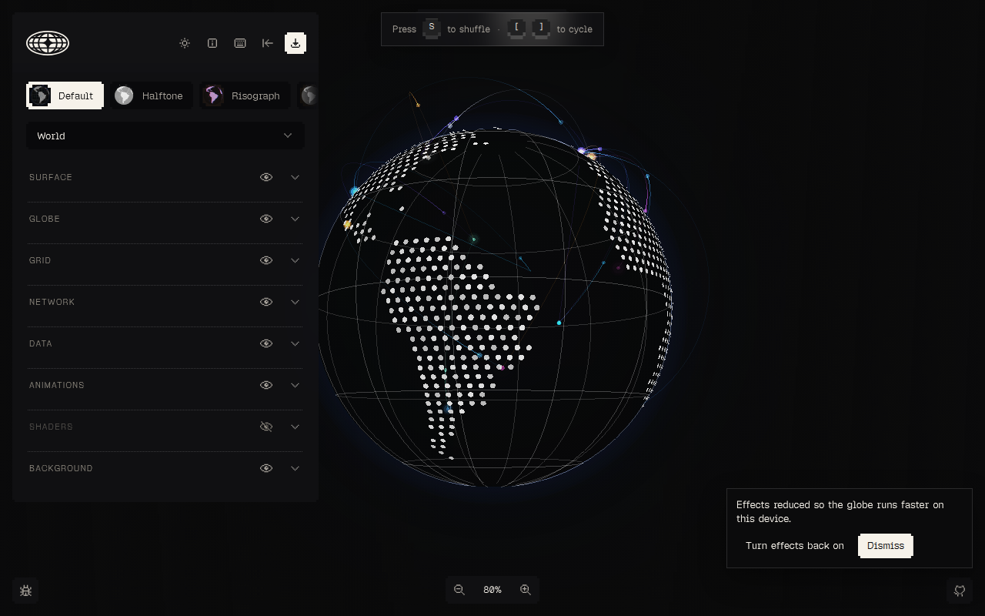
Task: Expand the Globe section chevron
Action: (295, 219)
